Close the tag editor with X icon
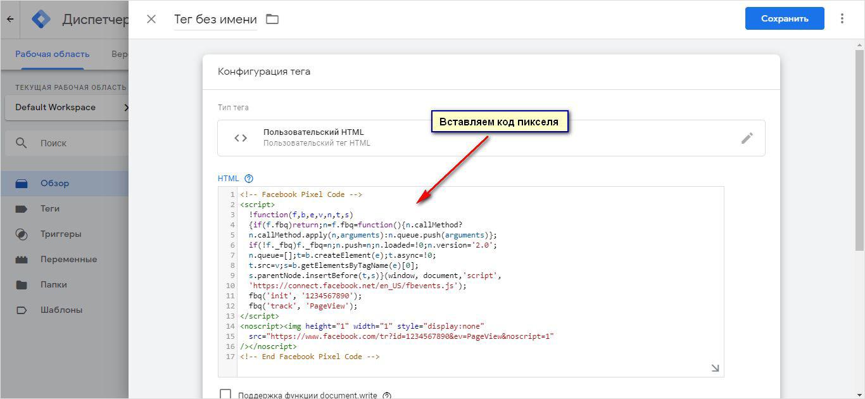This screenshot has height=399, width=865. (x=151, y=19)
